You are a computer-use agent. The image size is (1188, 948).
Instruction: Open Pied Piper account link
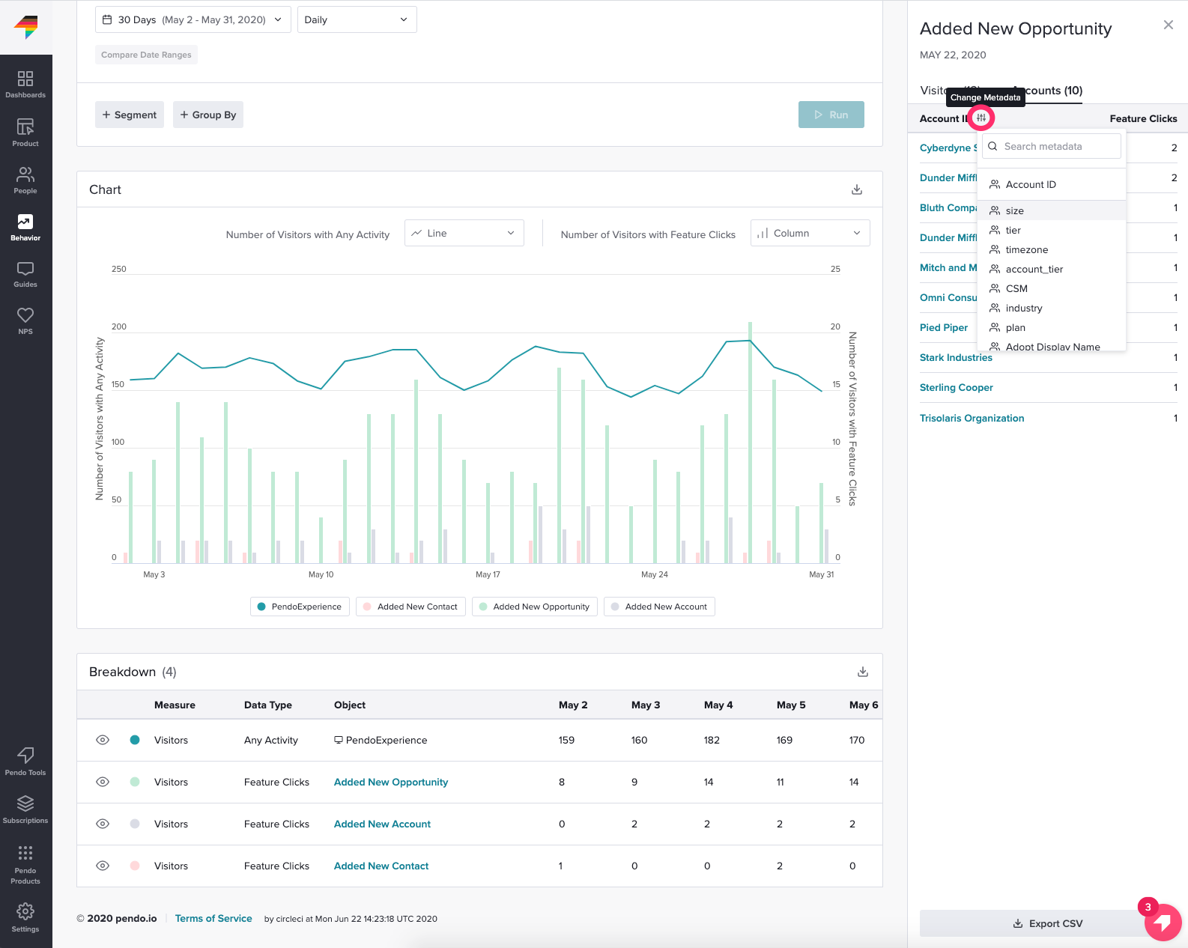pyautogui.click(x=944, y=327)
